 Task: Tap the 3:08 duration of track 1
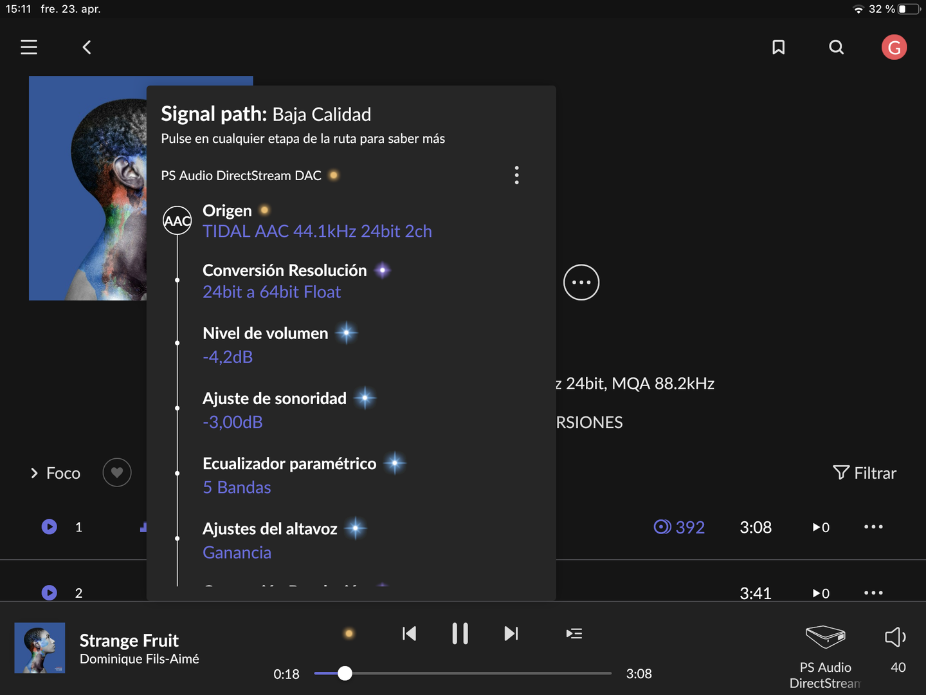(756, 527)
